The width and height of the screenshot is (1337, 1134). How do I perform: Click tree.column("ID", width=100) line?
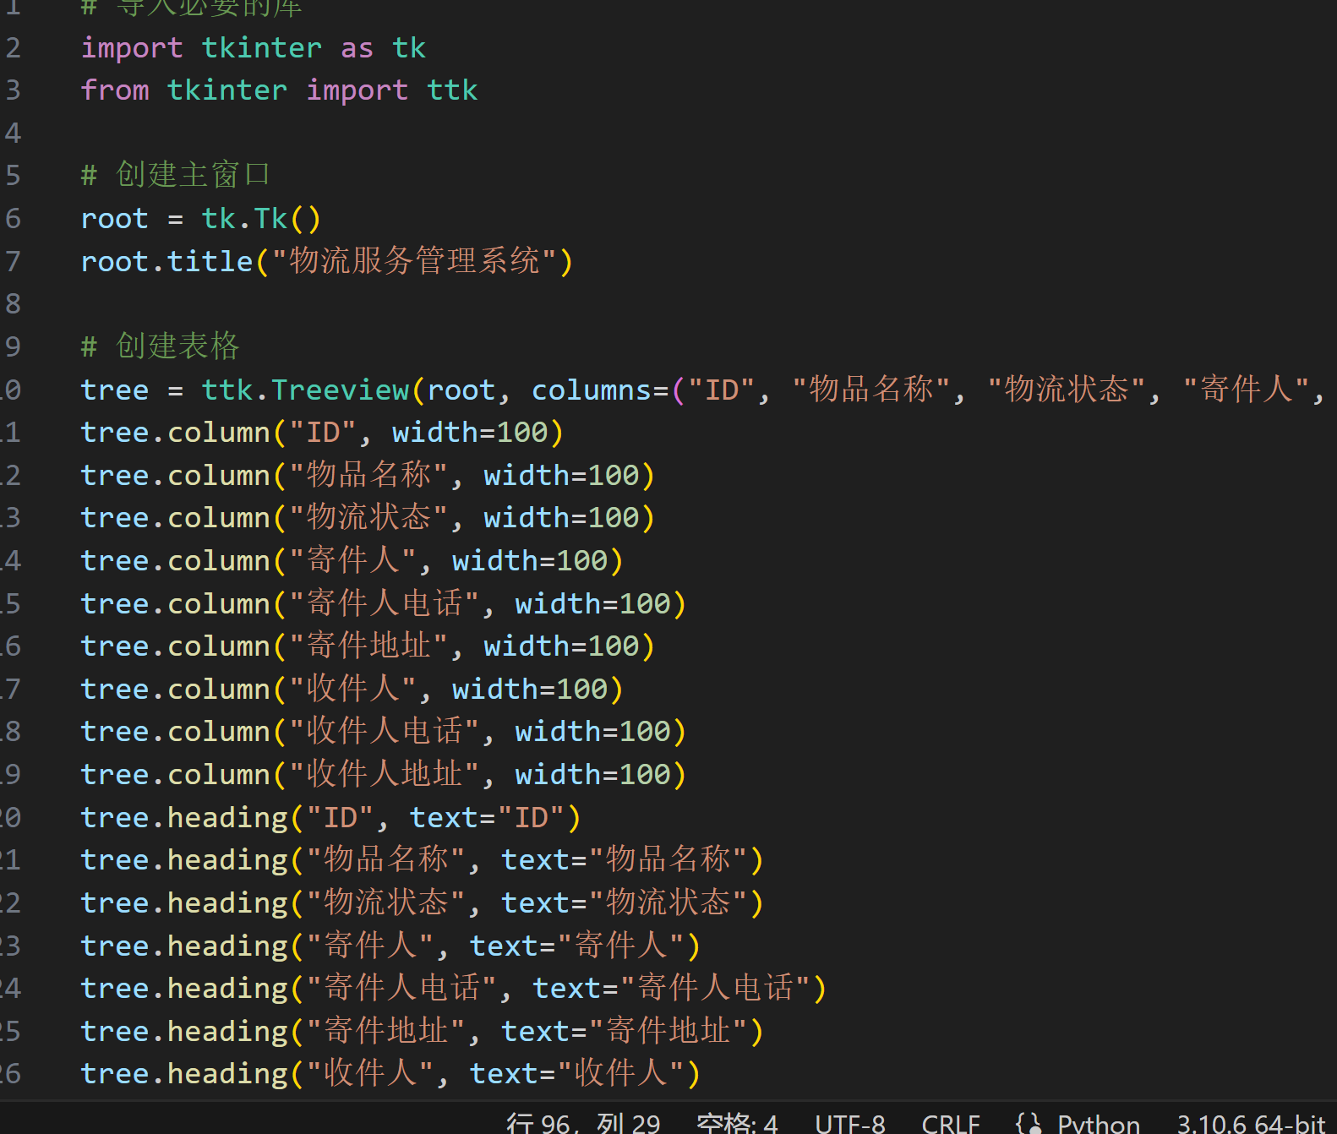pos(322,433)
